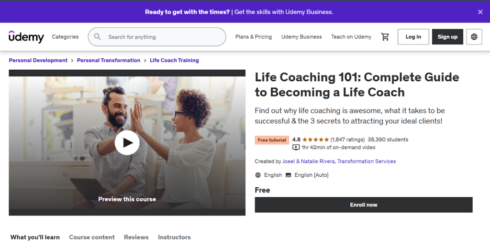Open Transformation Services instructor link
This screenshot has height=246, width=490.
click(367, 161)
